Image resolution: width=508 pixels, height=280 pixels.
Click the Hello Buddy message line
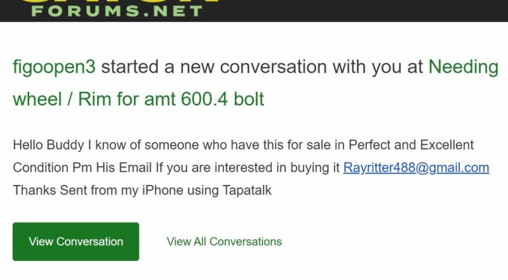tap(243, 145)
